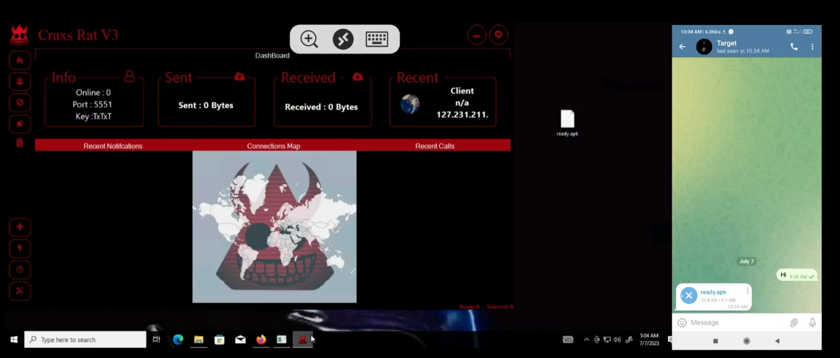Click the cloud upload icon on Sent card
Screen dimensions: 840x358
point(240,76)
